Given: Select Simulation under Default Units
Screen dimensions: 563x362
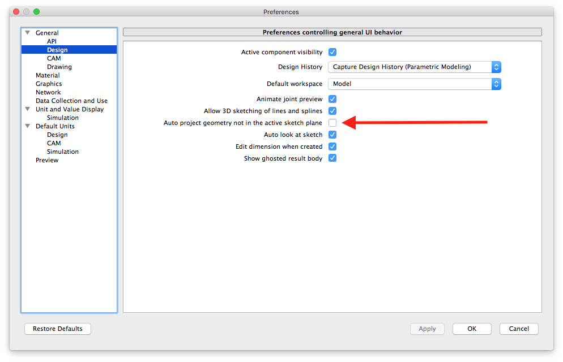Looking at the screenshot, I should (62, 152).
